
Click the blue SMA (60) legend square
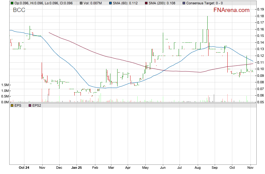[x=110, y=3]
